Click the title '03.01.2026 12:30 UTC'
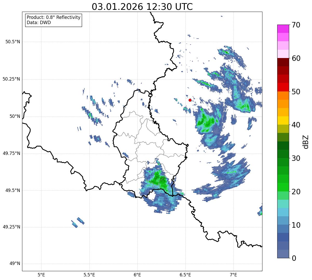This screenshot has height=280, width=312. 142,7
